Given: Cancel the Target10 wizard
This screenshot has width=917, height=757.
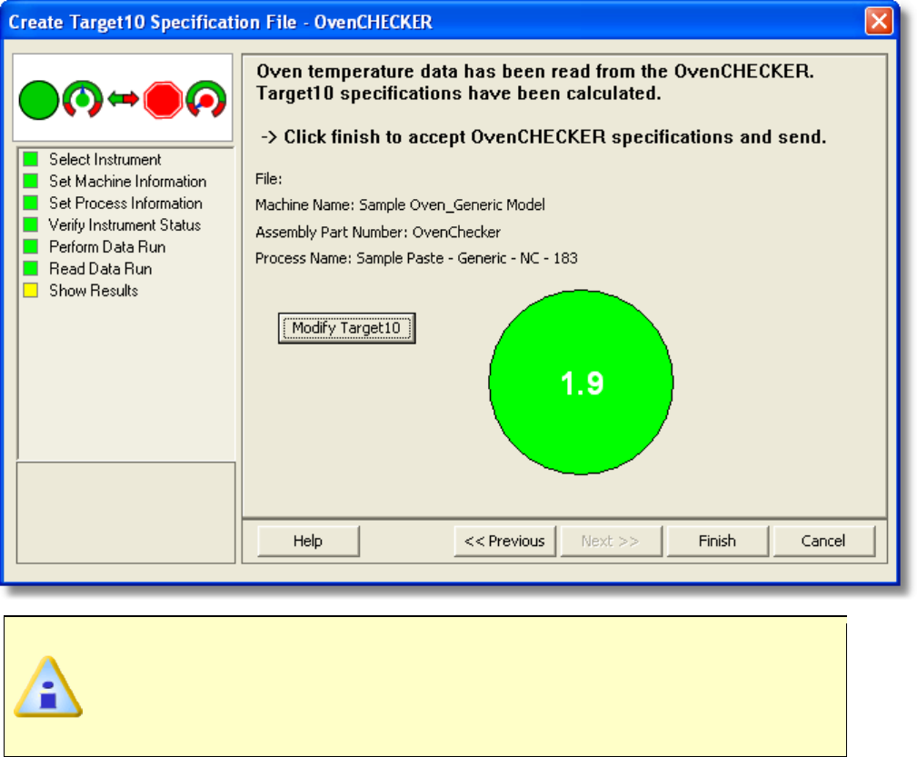Looking at the screenshot, I should point(823,541).
